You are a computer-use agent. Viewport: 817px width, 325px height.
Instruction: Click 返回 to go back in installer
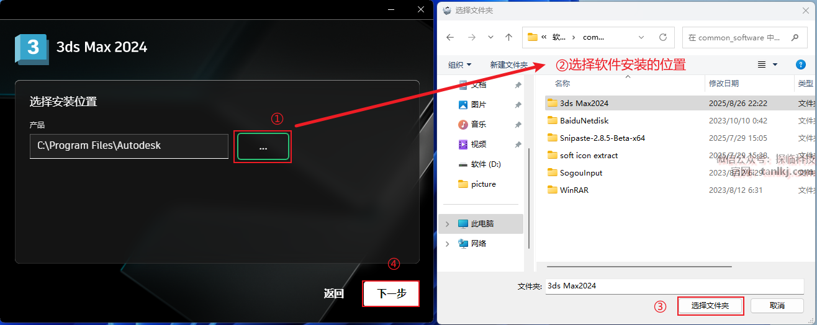(334, 293)
